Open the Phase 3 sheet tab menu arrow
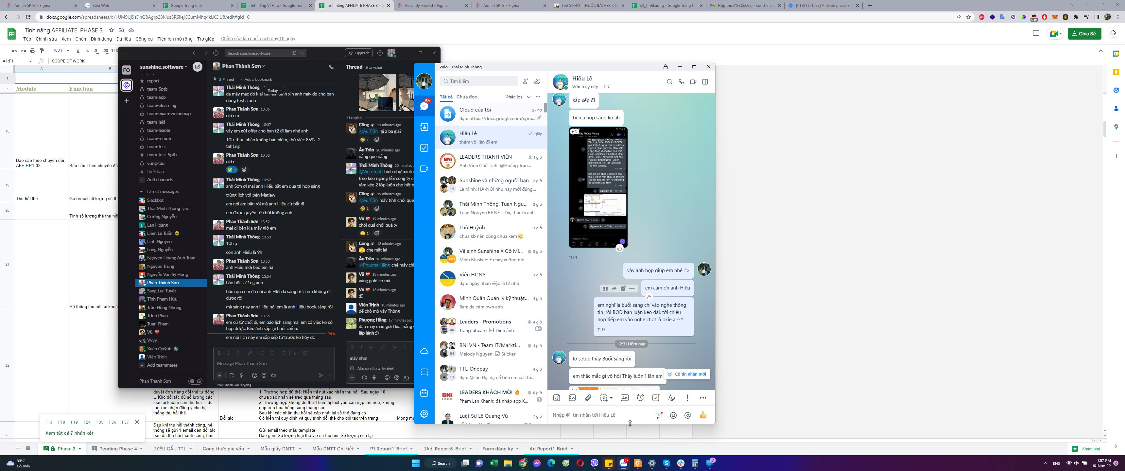 pyautogui.click(x=80, y=449)
